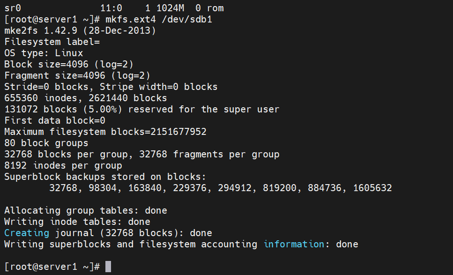Click the First data block=0 line
The width and height of the screenshot is (453, 275).
click(55, 121)
